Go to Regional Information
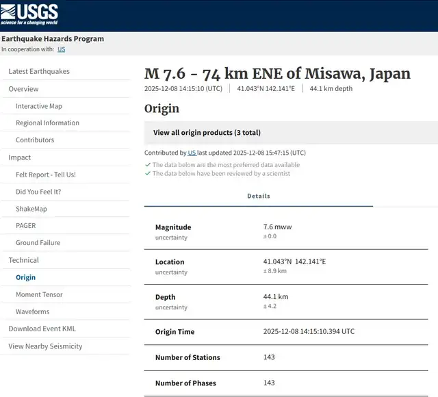This screenshot has height=397, width=438. (x=47, y=123)
